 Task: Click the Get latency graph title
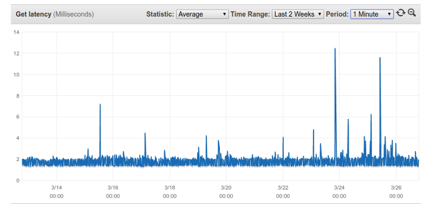55,15
